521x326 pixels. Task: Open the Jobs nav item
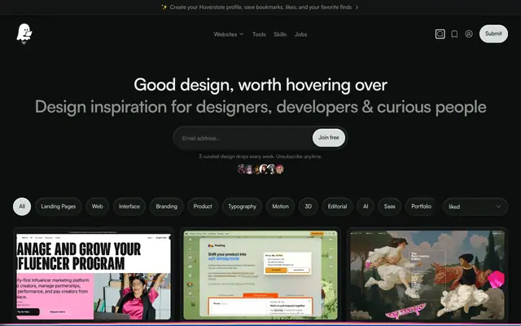(x=300, y=34)
